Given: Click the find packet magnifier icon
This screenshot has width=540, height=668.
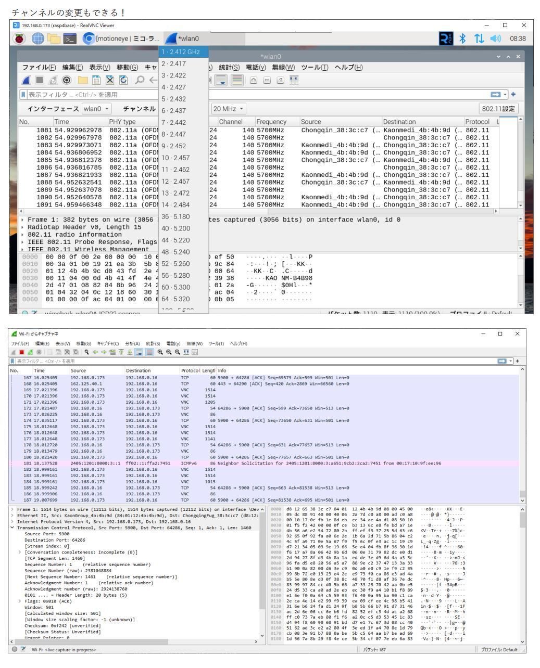Looking at the screenshot, I should 87,352.
